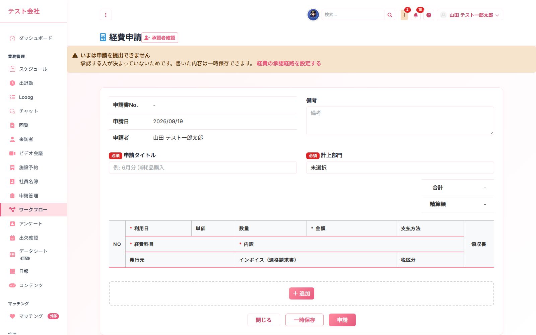Viewport: 536px width, 335px height.
Task: Click the 社員名簿 contact card icon
Action: click(x=12, y=182)
